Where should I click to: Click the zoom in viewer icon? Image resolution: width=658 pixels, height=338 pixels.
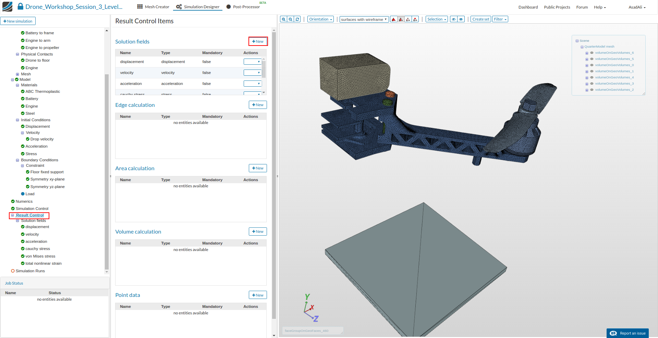[283, 20]
